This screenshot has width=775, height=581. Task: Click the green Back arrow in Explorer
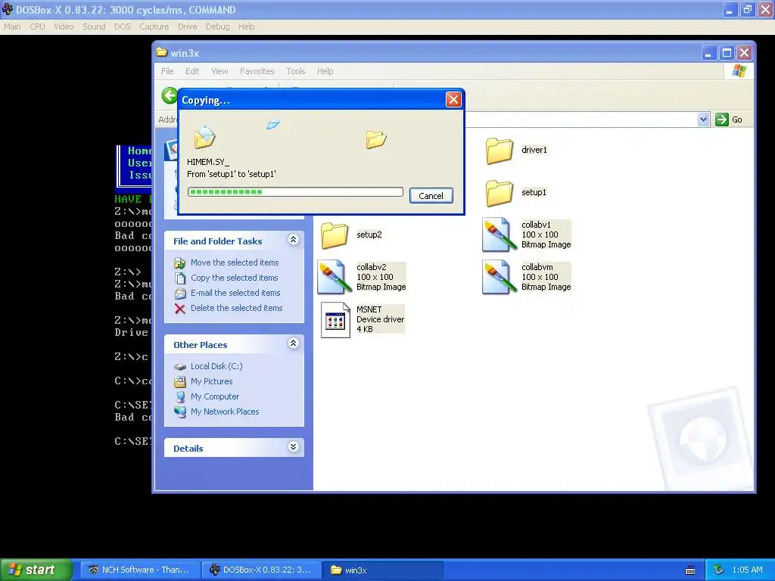pos(170,95)
